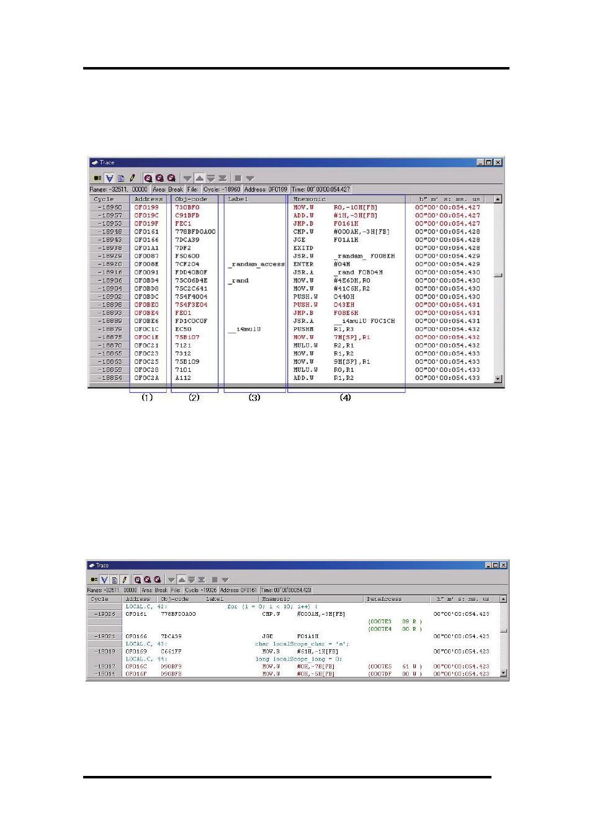Click first search icon in Trace window cycle -18960
This screenshot has width=592, height=838.
click(x=148, y=178)
